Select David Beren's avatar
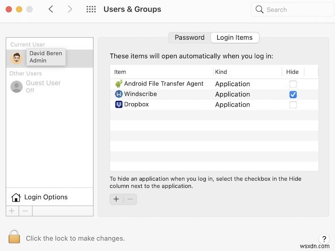Image resolution: width=335 pixels, height=251 pixels. 17,58
